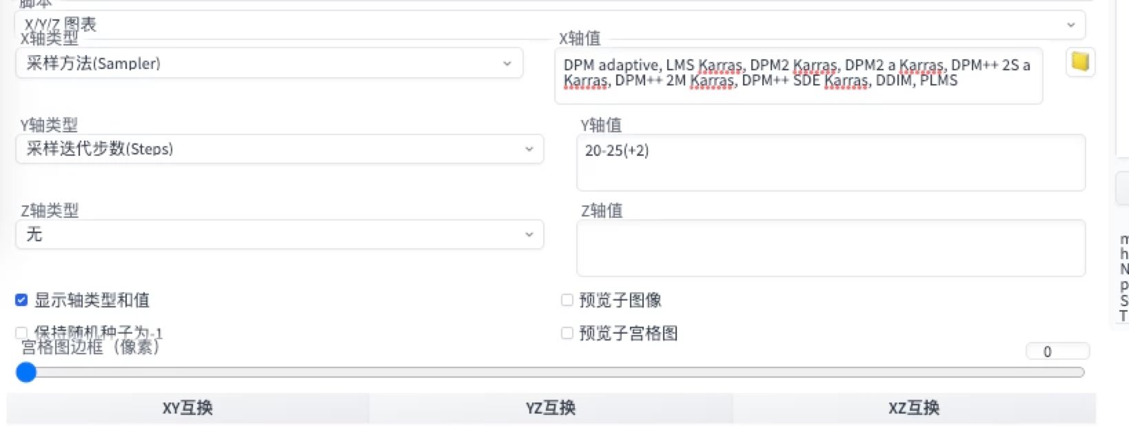Open the Y轴类型 dropdown set to 采样迭代步数(Steps)

pos(279,149)
